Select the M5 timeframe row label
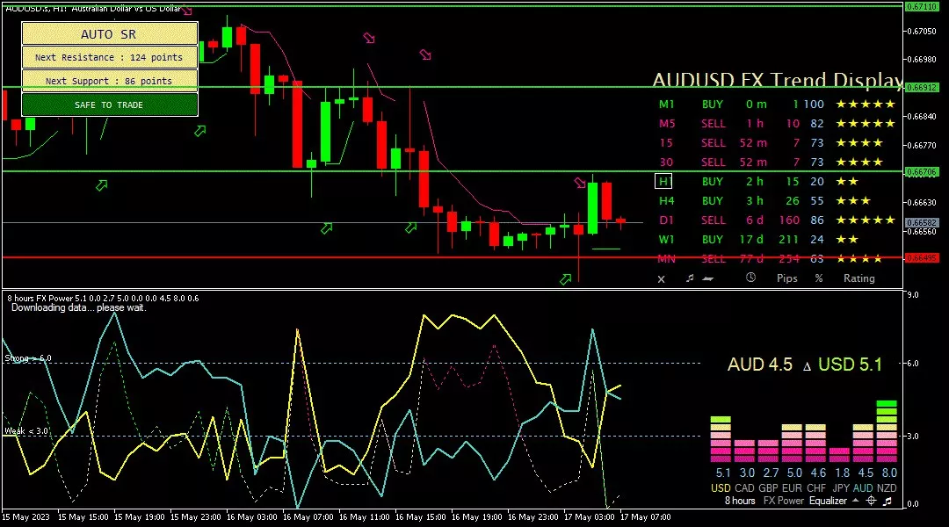 pyautogui.click(x=667, y=124)
